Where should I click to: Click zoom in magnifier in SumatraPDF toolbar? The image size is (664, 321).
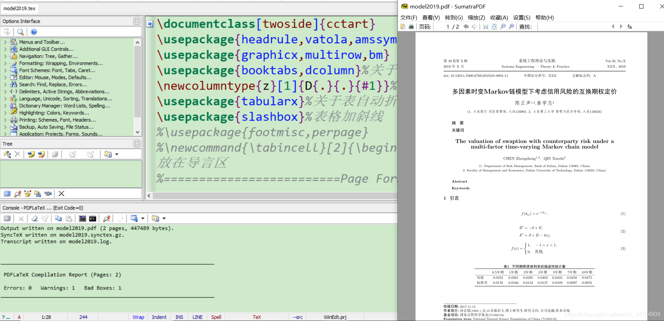coord(511,27)
